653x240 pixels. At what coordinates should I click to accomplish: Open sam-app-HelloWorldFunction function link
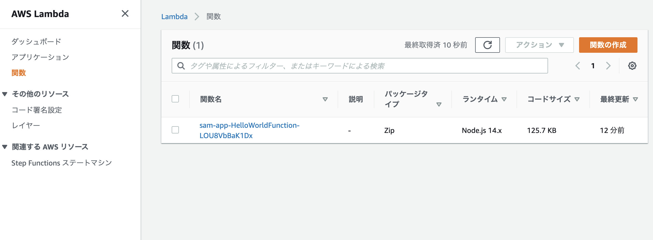click(249, 130)
